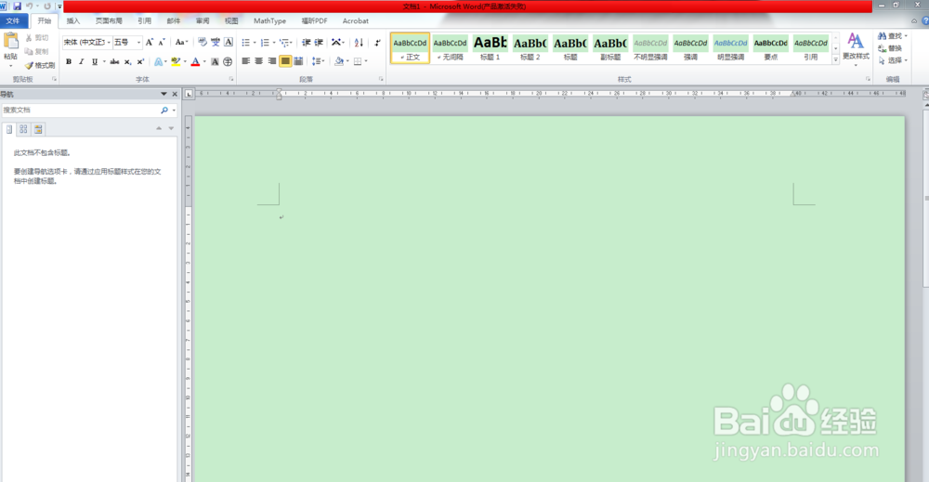The image size is (929, 482).
Task: Apply text effects with the glowing A
Action: pyautogui.click(x=158, y=61)
